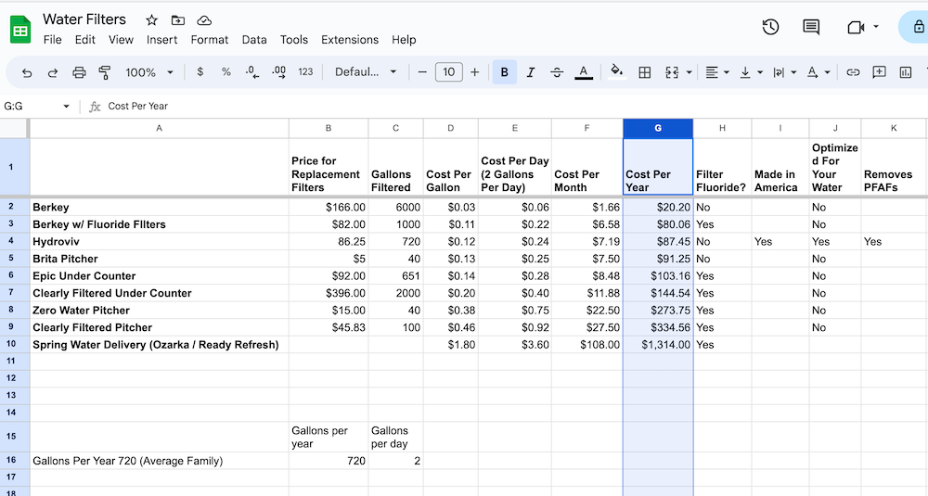Open the Insert menu
Image resolution: width=928 pixels, height=496 pixels.
[x=161, y=40]
